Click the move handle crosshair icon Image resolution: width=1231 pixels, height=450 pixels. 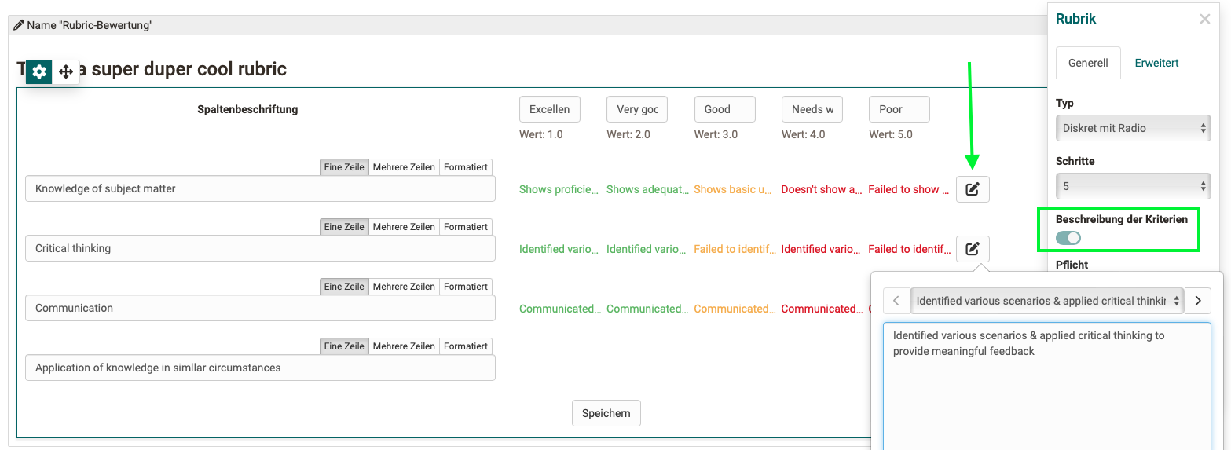(x=66, y=71)
